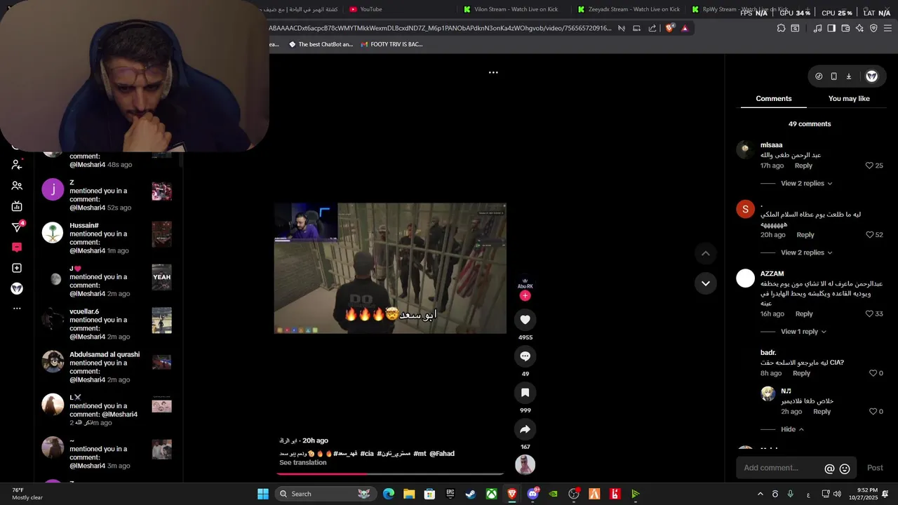Click the share icon in address bar
Viewport: 898px width, 505px height.
(x=652, y=28)
